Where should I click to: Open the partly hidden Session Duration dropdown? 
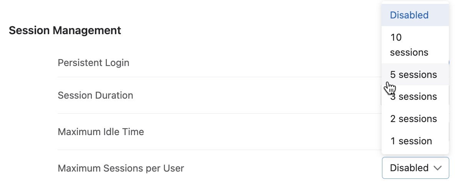[x=382, y=95]
